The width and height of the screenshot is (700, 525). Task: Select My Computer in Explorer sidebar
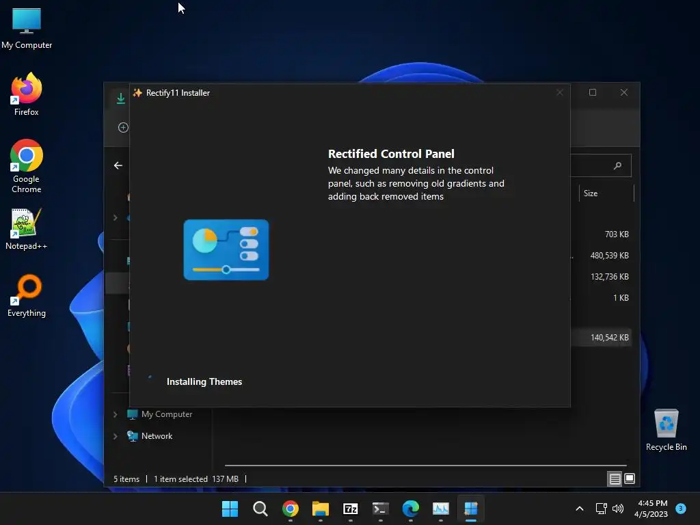click(160, 414)
